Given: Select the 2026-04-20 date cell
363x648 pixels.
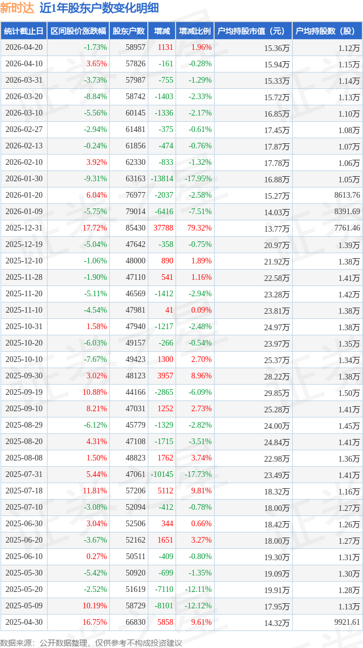Looking at the screenshot, I should [24, 48].
